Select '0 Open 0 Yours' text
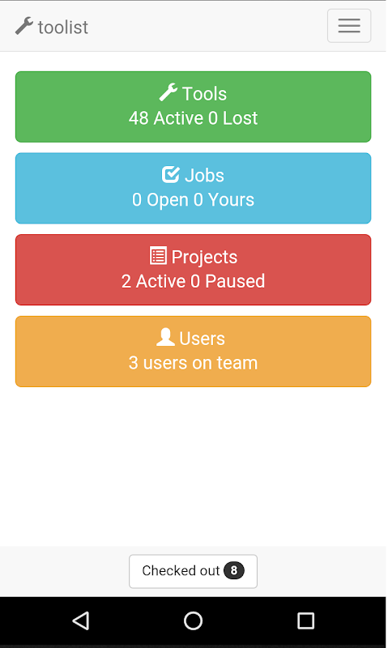The height and width of the screenshot is (648, 388). [x=194, y=200]
